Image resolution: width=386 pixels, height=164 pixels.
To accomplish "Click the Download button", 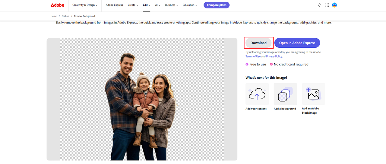I will [258, 43].
